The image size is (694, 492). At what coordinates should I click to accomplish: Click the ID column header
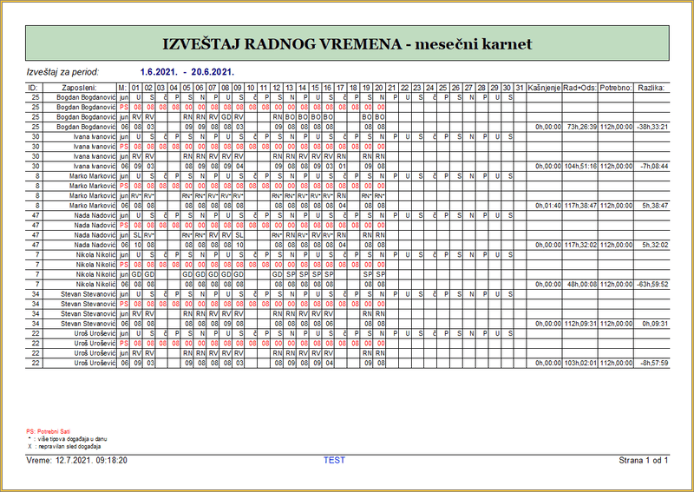coord(34,88)
